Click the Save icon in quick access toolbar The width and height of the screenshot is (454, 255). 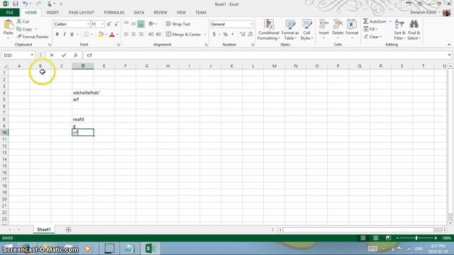16,4
